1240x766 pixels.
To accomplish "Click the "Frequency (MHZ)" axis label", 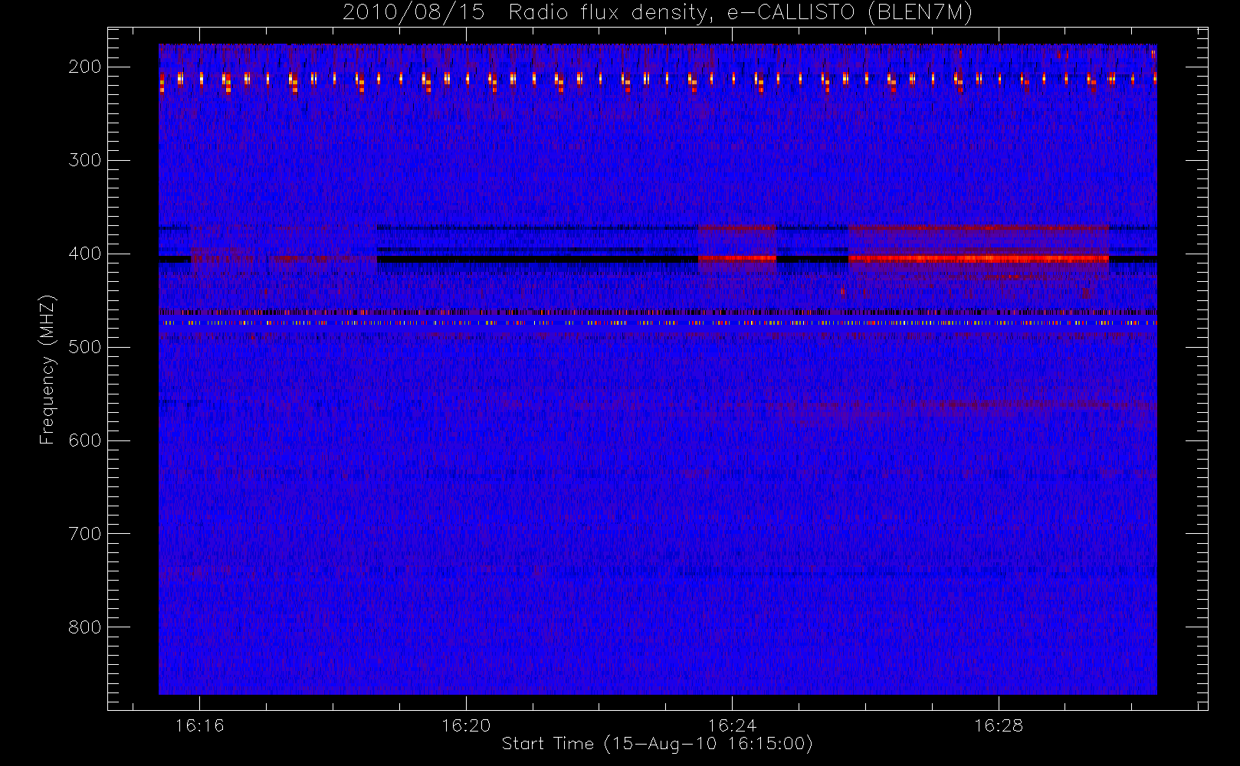I will click(48, 370).
